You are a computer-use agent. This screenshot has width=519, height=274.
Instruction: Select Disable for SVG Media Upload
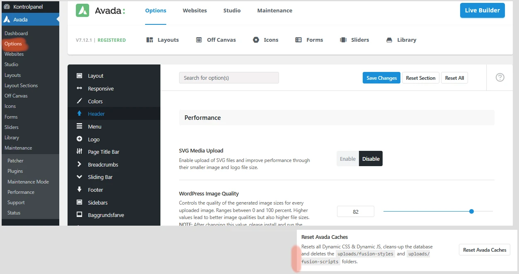click(371, 159)
